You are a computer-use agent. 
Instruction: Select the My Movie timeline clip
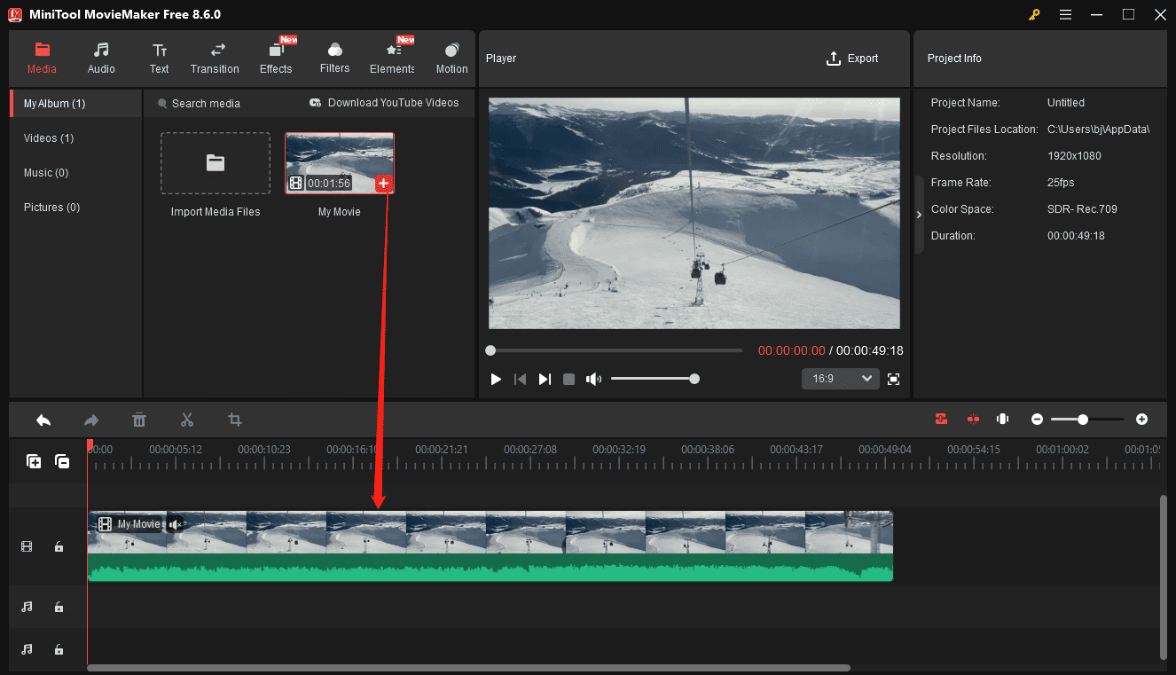click(490, 546)
